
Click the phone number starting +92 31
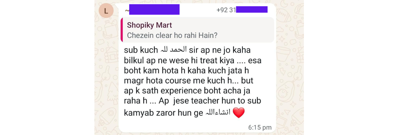point(242,10)
